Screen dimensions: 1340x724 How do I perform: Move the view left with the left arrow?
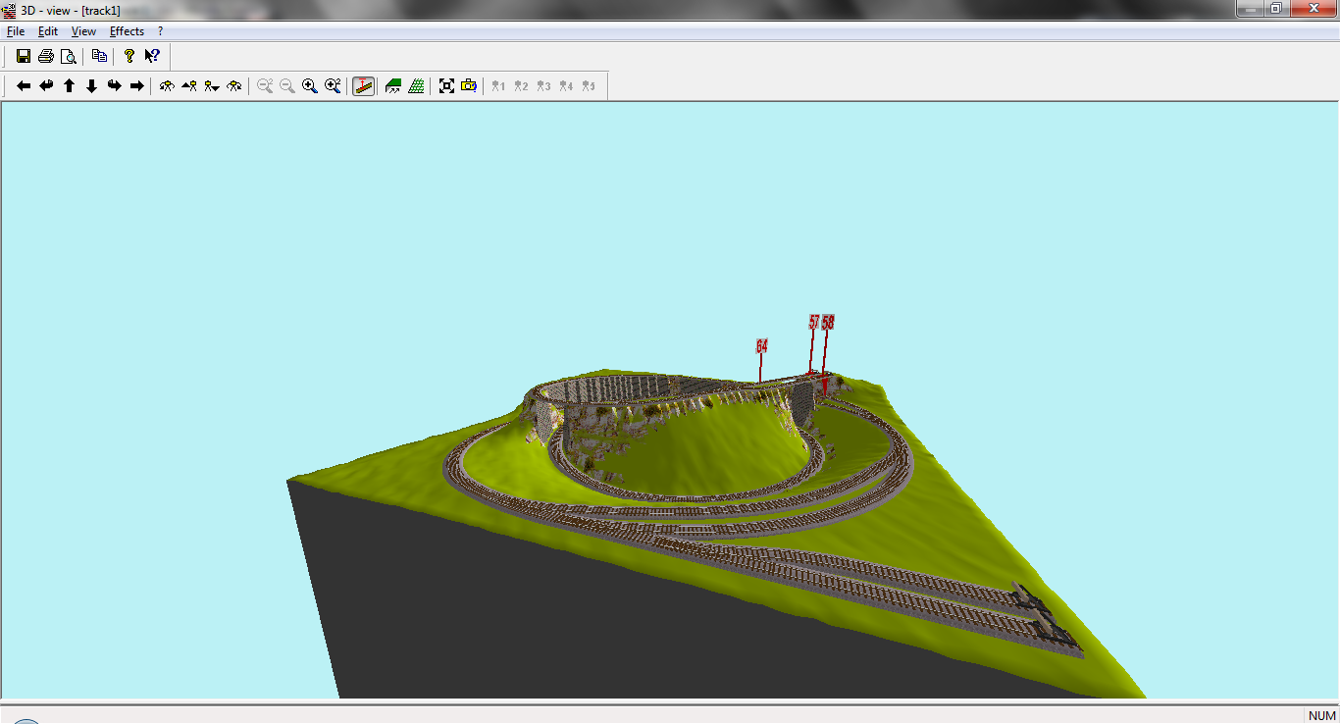[24, 86]
